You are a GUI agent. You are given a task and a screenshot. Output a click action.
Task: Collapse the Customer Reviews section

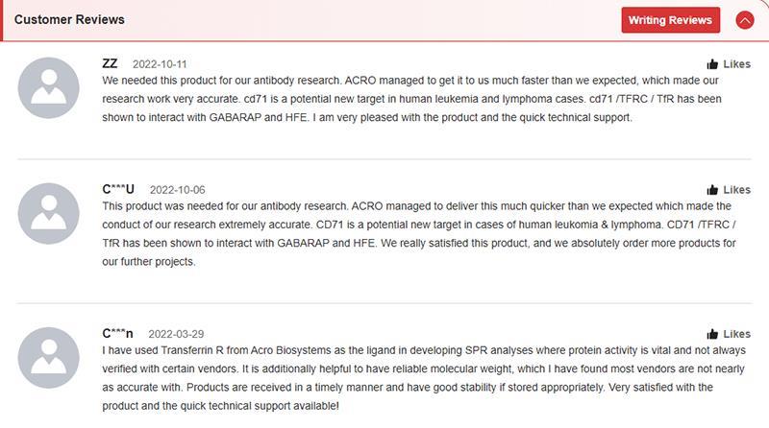tap(744, 20)
